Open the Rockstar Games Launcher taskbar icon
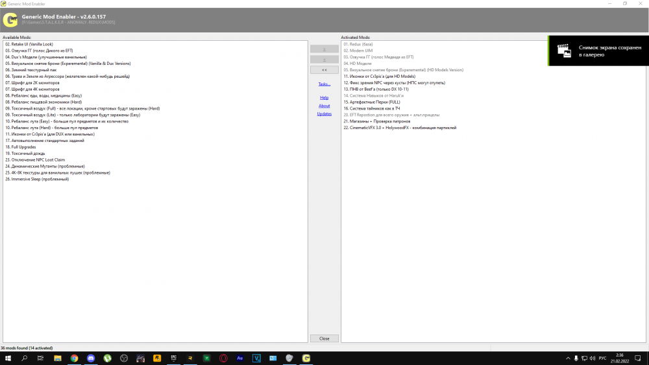 157,358
